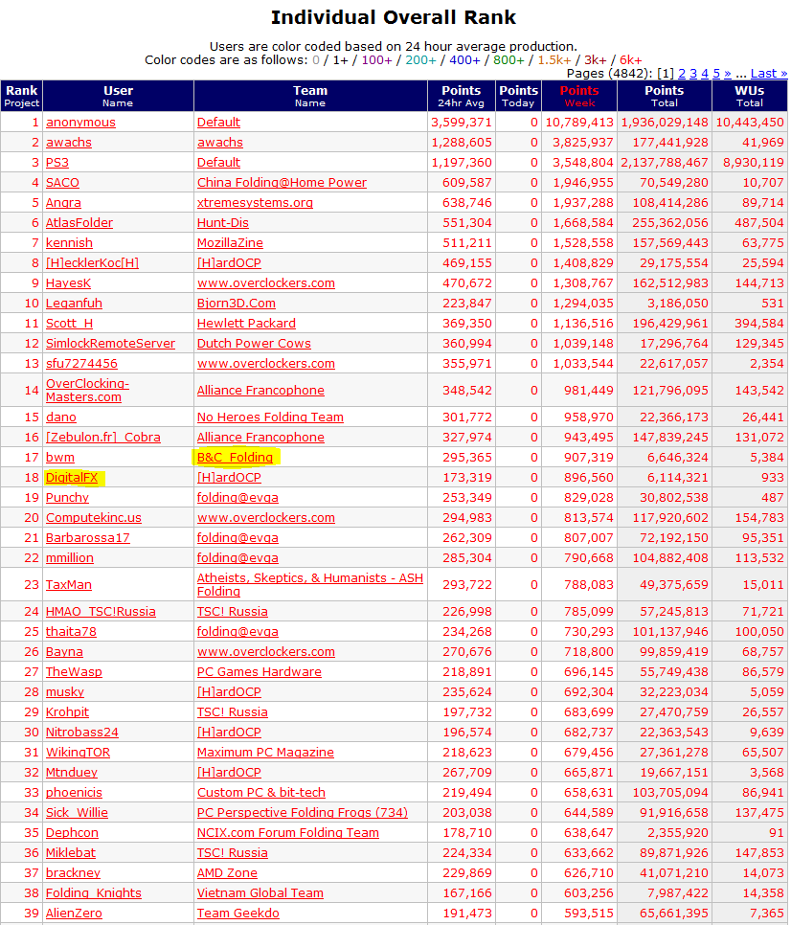
Task: Open team China Folding@Home Power
Action: click(282, 182)
